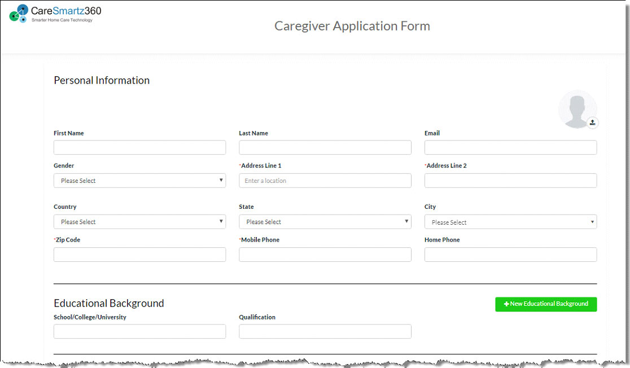Image resolution: width=630 pixels, height=368 pixels.
Task: Click into the Qualification field
Action: [325, 331]
